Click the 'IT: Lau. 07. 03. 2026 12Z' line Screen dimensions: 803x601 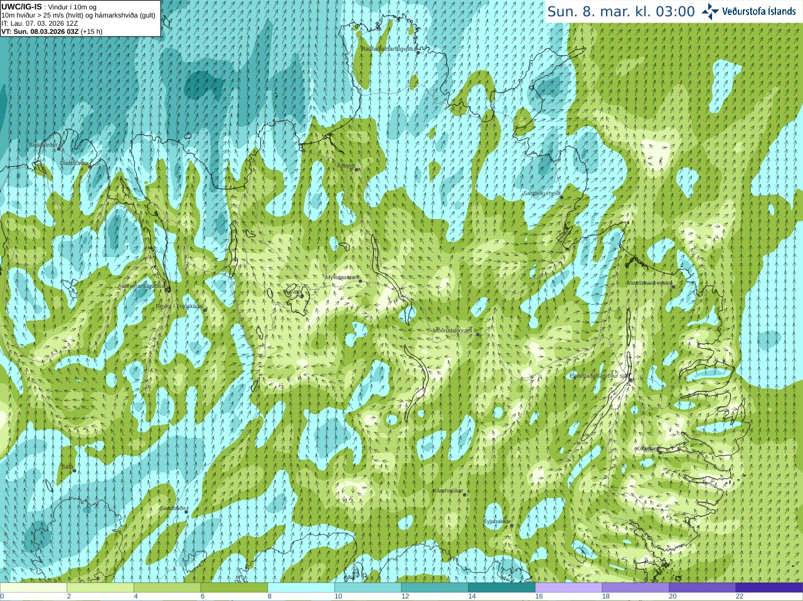[40, 23]
